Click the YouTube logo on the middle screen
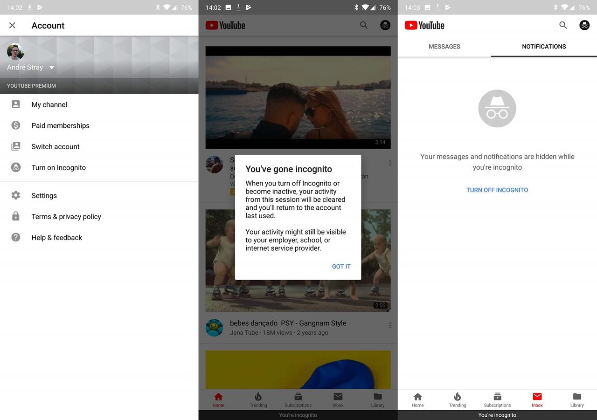The image size is (597, 420). tap(225, 25)
